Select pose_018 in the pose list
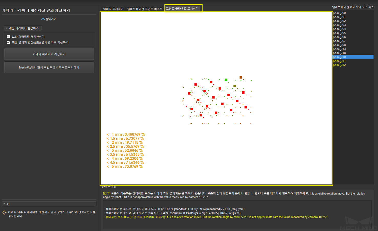 353,53
